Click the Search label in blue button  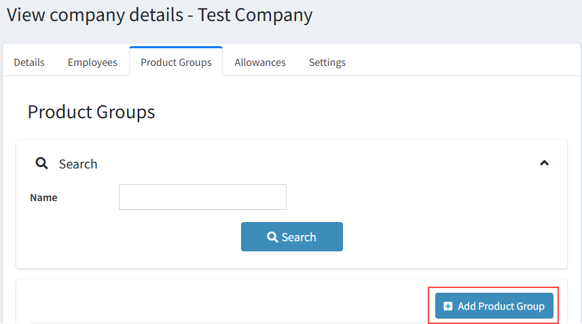[x=299, y=237]
